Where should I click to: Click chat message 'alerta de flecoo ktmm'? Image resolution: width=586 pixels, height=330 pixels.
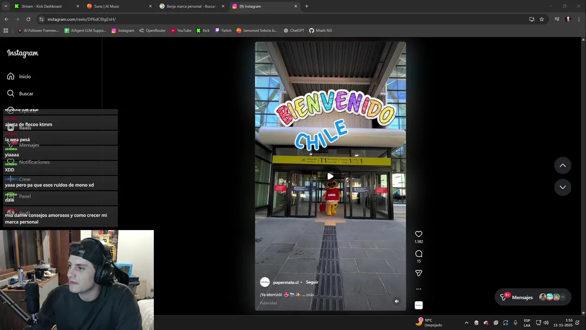[x=28, y=124]
